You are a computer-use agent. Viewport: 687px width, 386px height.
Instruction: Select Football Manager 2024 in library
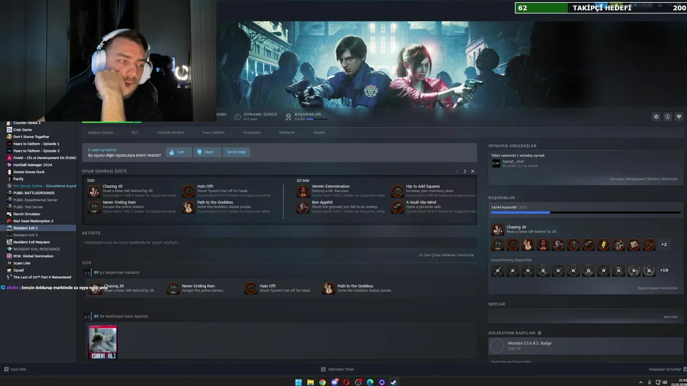38,165
